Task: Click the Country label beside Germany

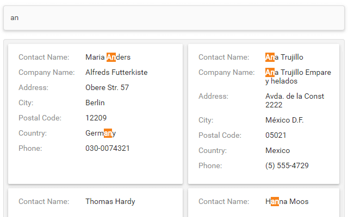Action: click(x=33, y=133)
